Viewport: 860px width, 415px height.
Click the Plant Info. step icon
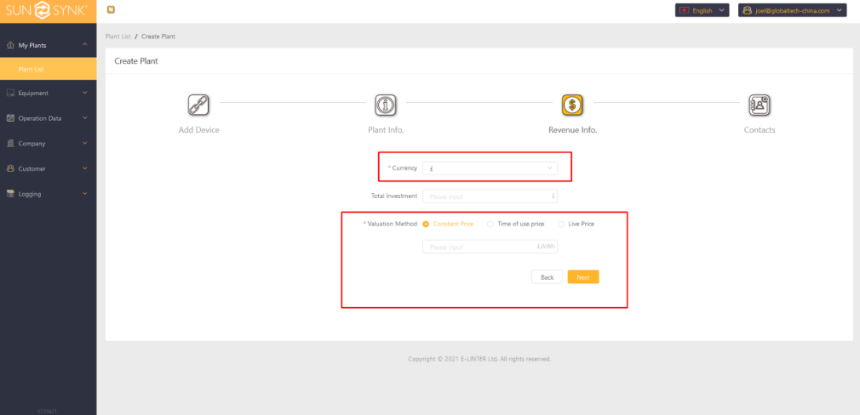point(386,105)
